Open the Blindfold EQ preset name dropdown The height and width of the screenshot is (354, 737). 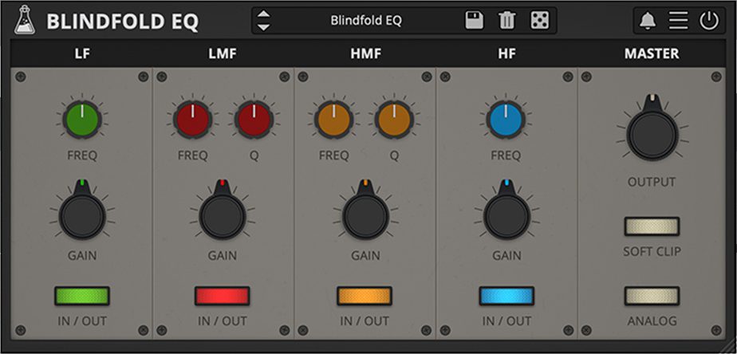[x=366, y=21]
